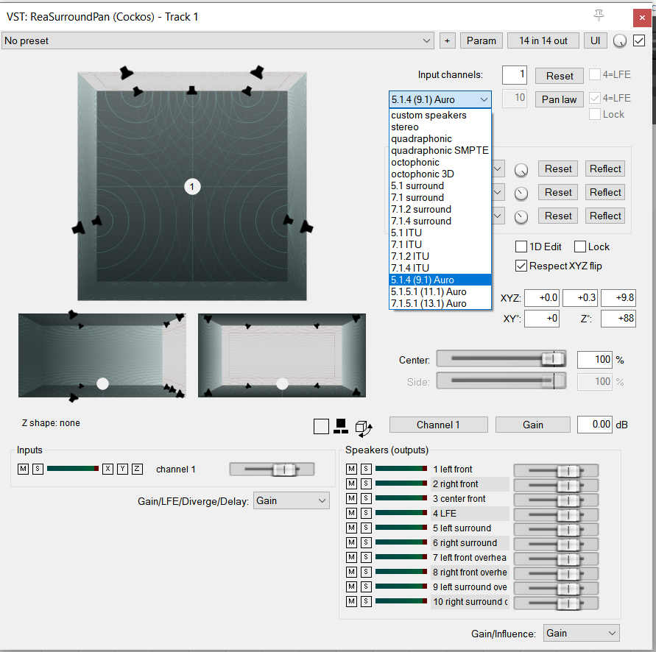The height and width of the screenshot is (652, 656).
Task: Click the 3D cube rotate view icon
Action: coord(364,426)
